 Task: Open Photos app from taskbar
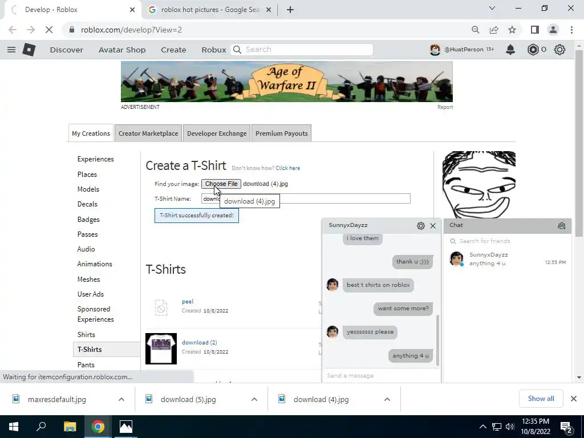pyautogui.click(x=126, y=427)
